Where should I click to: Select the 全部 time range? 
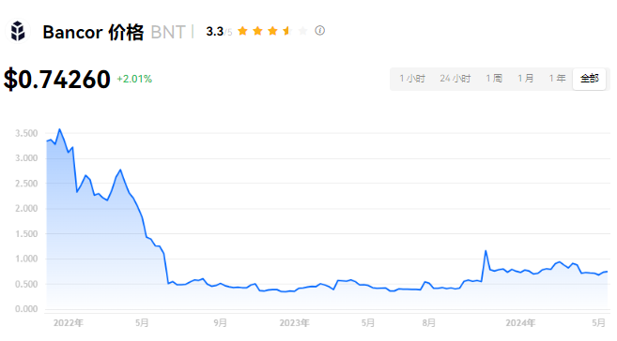pos(590,79)
